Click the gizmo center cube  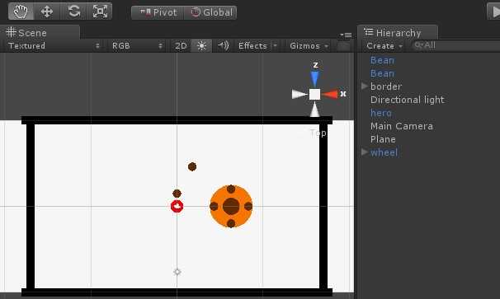[314, 94]
